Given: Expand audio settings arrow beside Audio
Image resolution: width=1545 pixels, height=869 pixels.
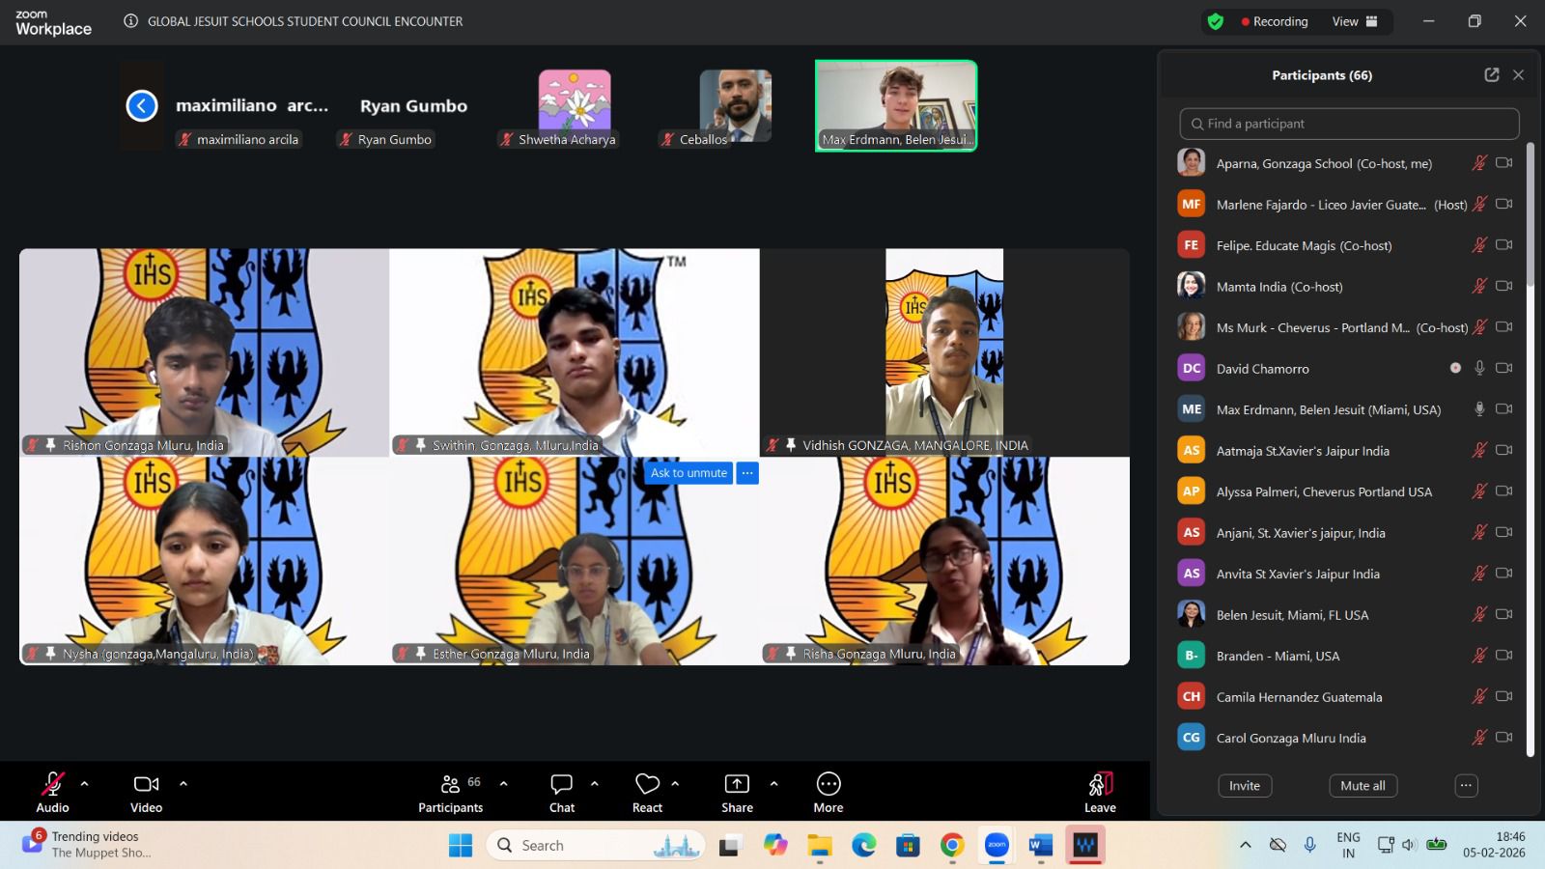Looking at the screenshot, I should point(85,784).
